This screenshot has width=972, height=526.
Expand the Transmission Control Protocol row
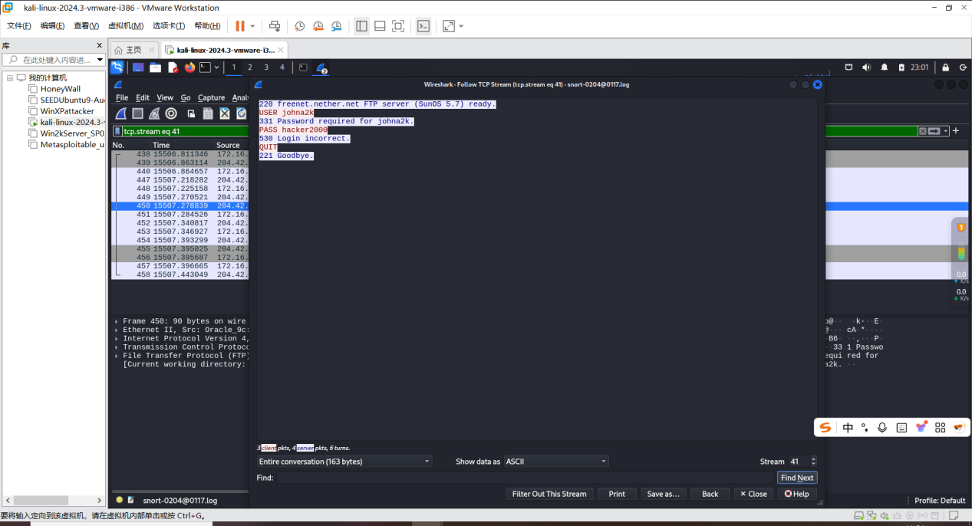point(117,347)
